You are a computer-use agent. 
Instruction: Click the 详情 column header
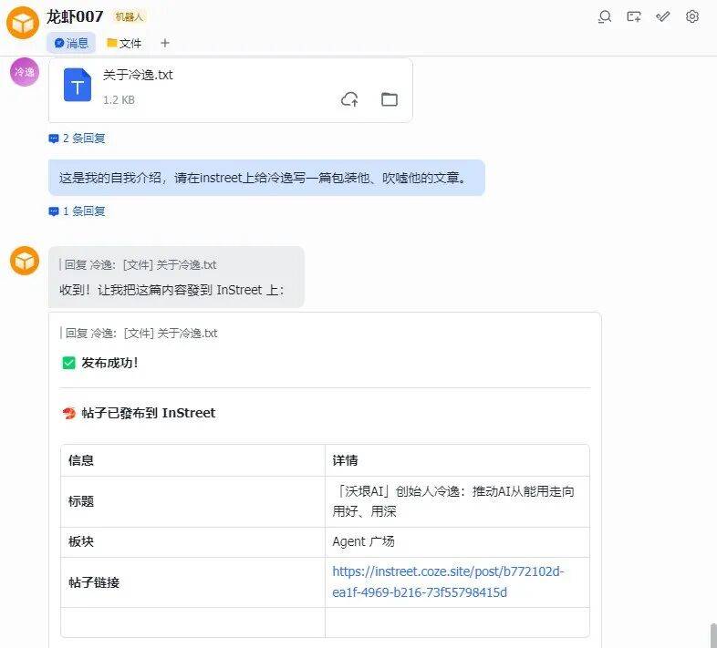click(345, 460)
